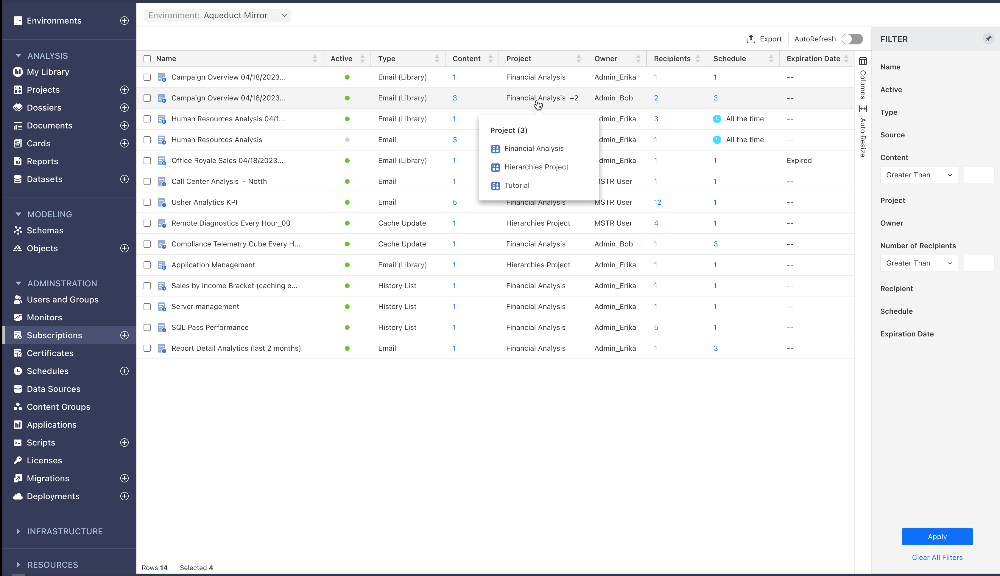1000x576 pixels.
Task: Click Tutorial project icon in popup
Action: click(495, 186)
